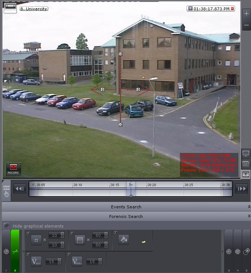Select the archive analysis eye mode
The image size is (251, 273).
pos(245,174)
